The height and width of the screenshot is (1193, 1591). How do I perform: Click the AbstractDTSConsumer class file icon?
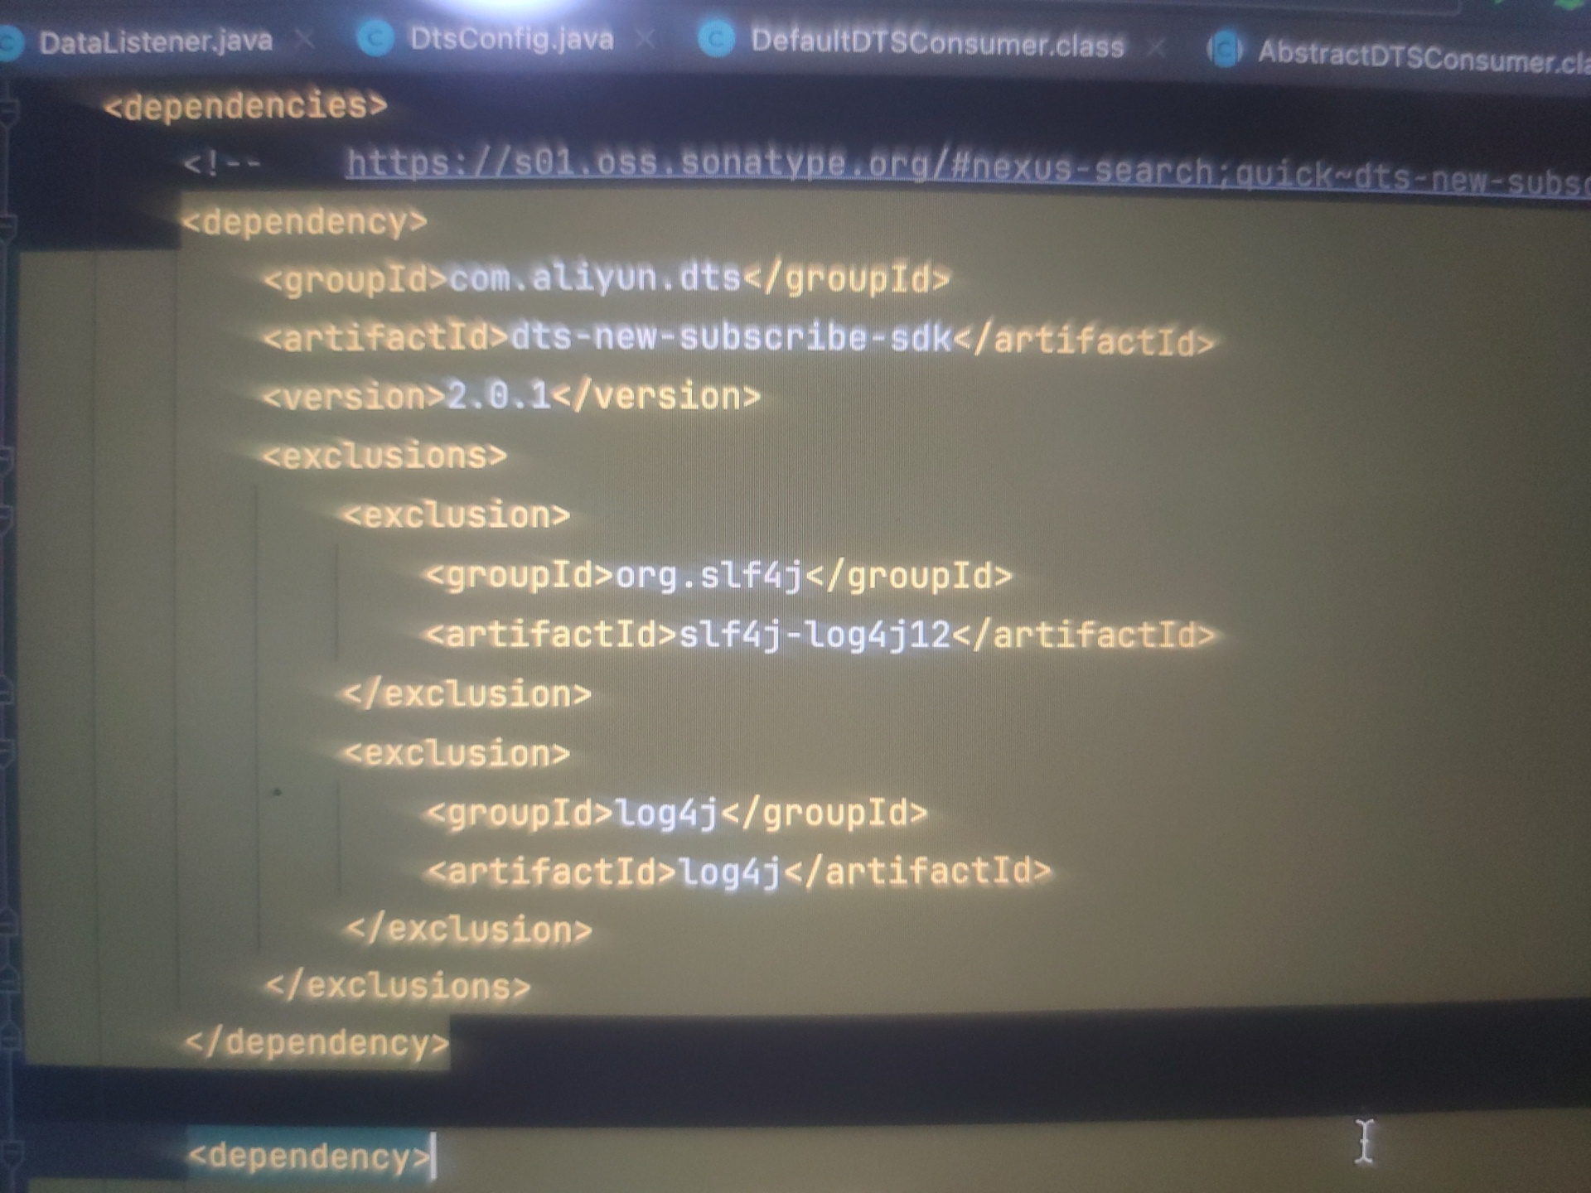click(x=1225, y=50)
